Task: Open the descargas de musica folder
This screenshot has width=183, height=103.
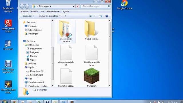Action: point(66,31)
